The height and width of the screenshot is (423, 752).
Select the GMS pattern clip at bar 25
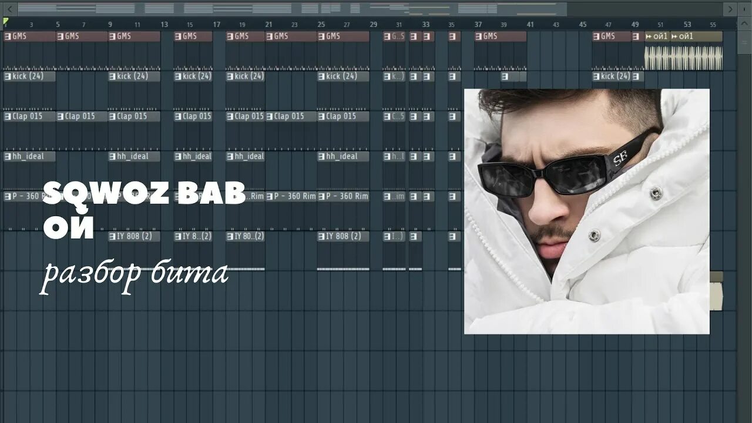343,36
